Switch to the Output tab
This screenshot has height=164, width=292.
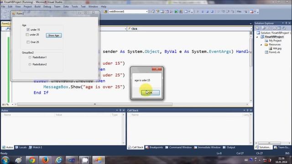click(x=229, y=147)
